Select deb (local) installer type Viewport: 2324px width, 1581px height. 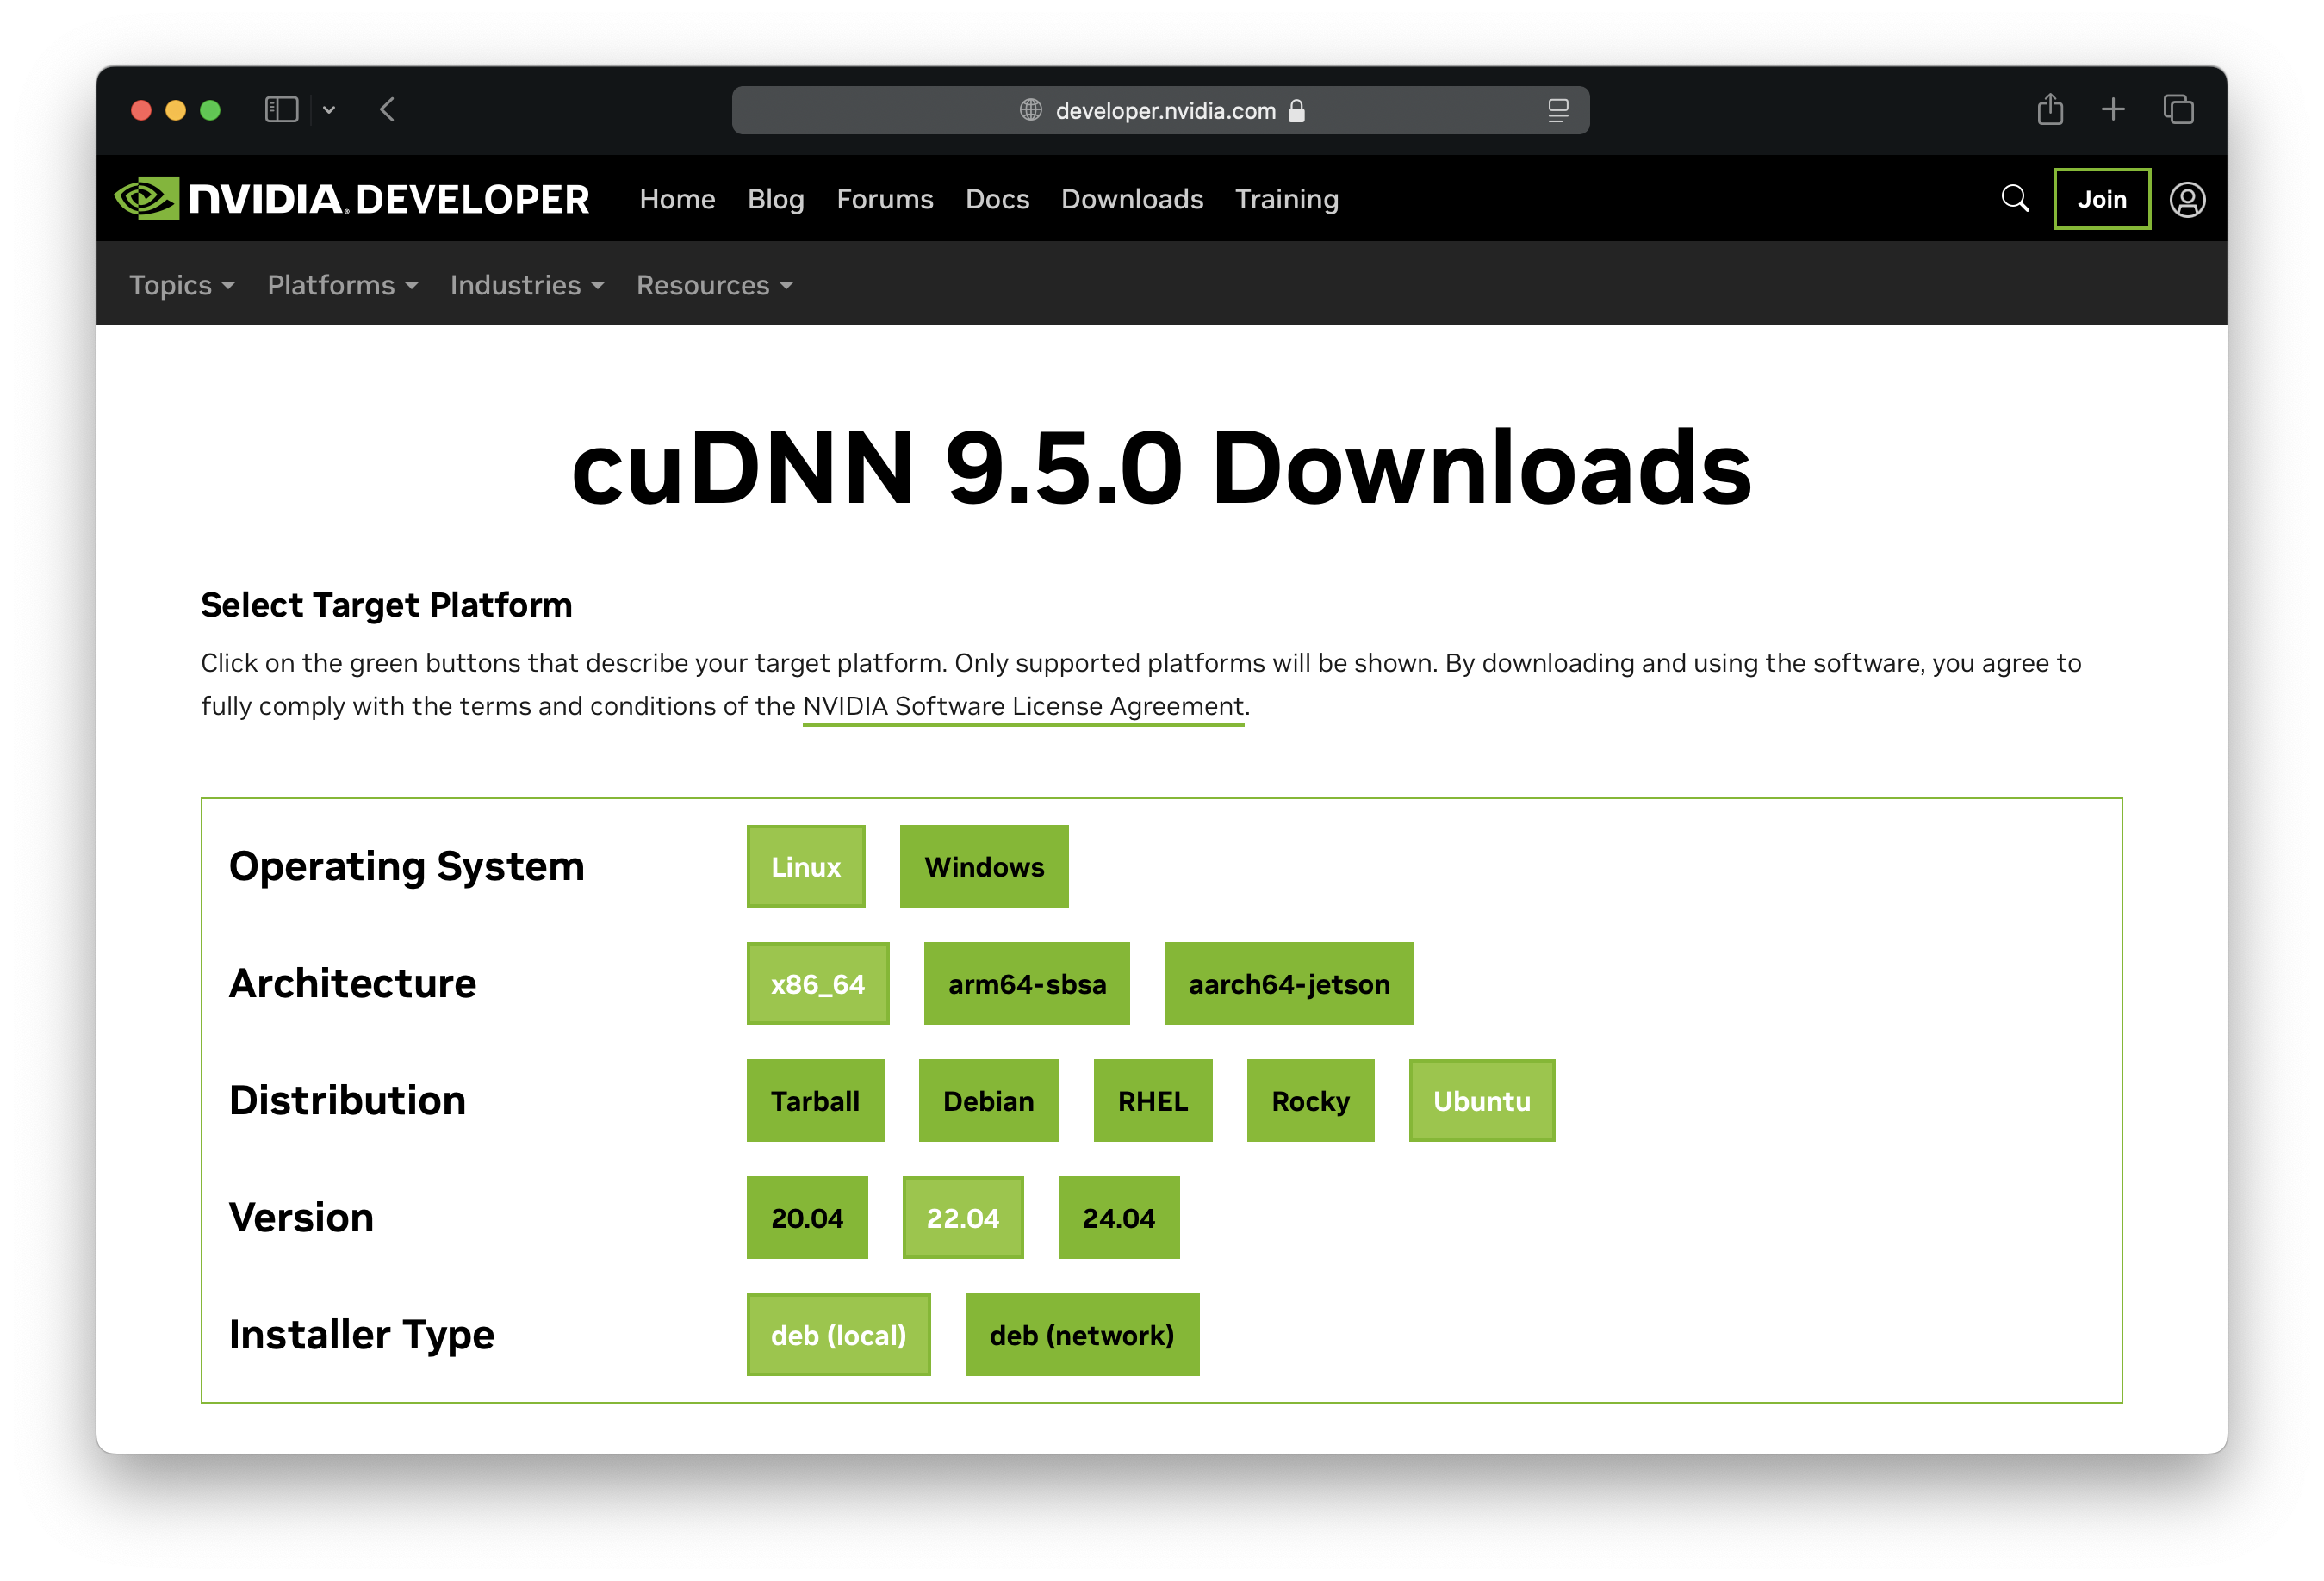click(x=838, y=1334)
